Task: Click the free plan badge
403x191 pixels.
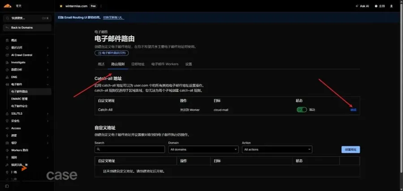Action: (93, 6)
